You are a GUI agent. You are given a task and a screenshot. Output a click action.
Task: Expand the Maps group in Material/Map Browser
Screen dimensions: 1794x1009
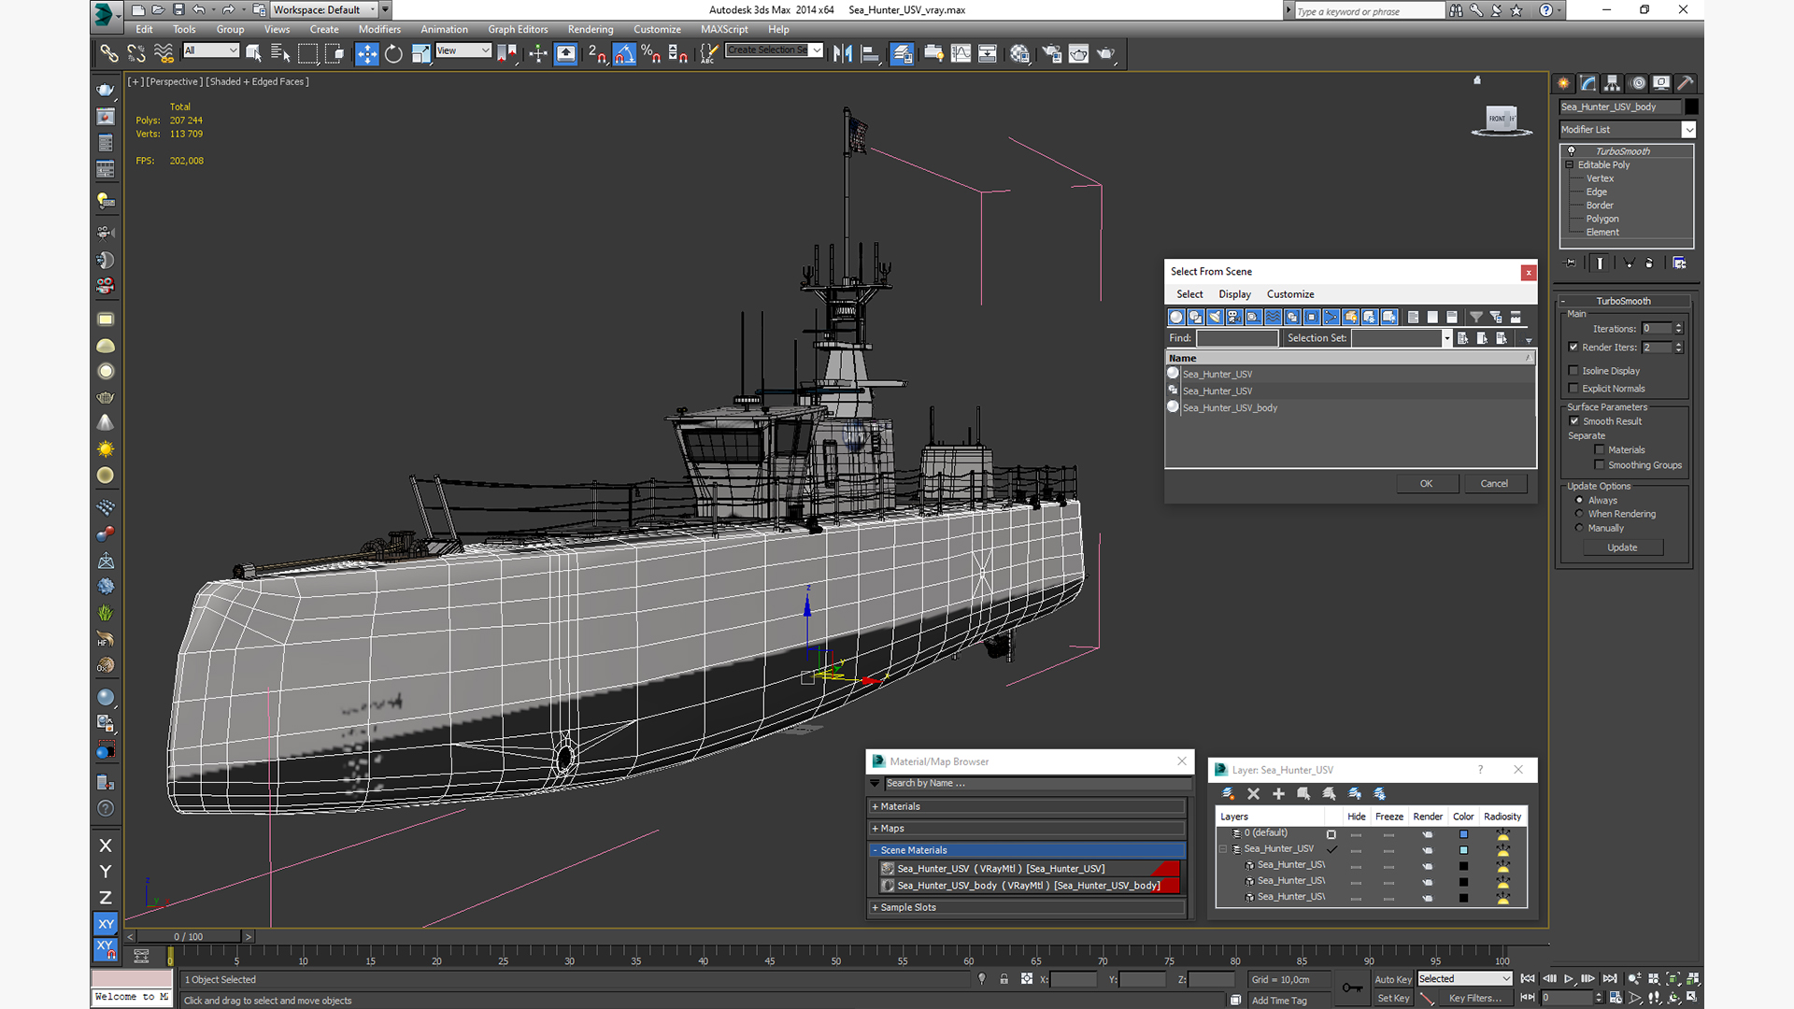click(1028, 829)
